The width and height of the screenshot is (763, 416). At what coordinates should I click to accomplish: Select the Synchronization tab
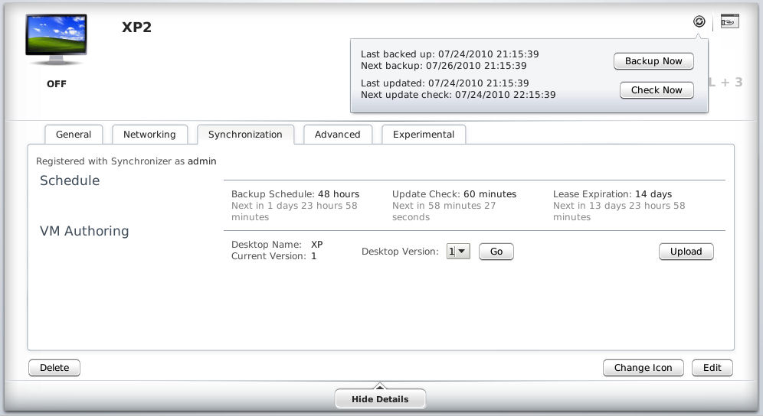[x=245, y=135]
